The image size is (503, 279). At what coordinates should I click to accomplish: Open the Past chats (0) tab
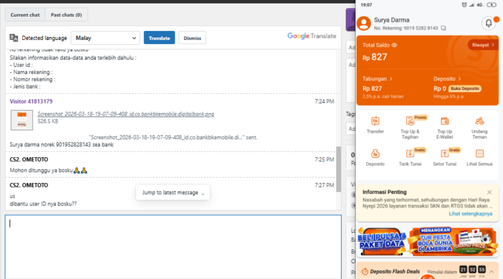(66, 15)
